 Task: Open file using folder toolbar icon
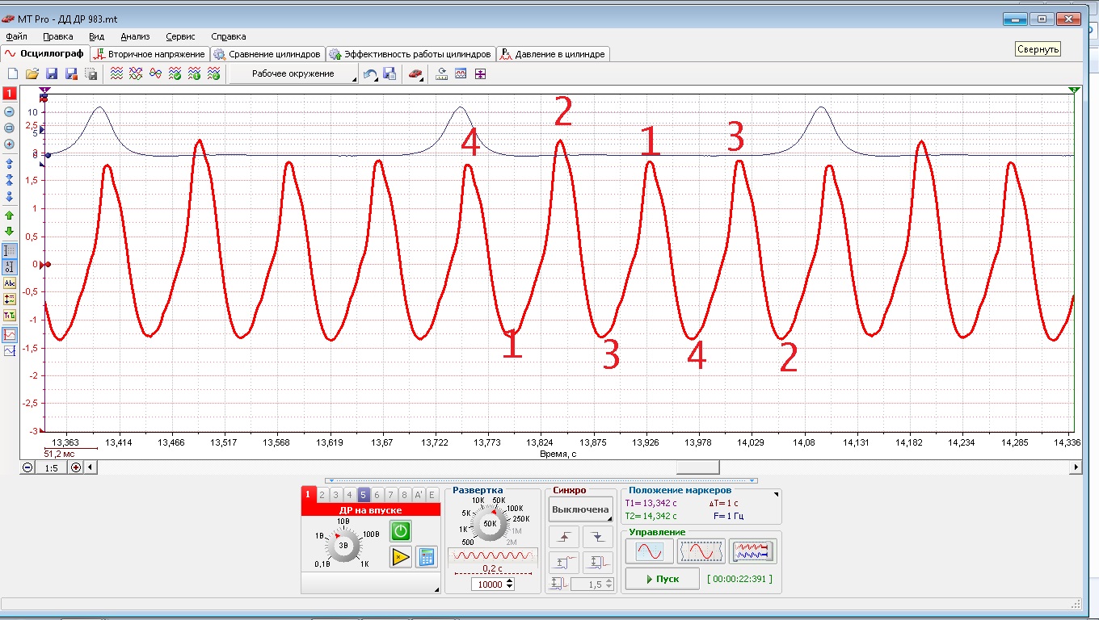point(32,74)
